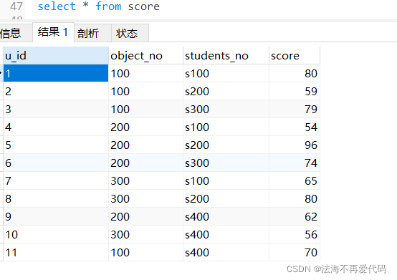Select students_no s200 in row 5
Screen dimensions: 397x280
(226, 145)
